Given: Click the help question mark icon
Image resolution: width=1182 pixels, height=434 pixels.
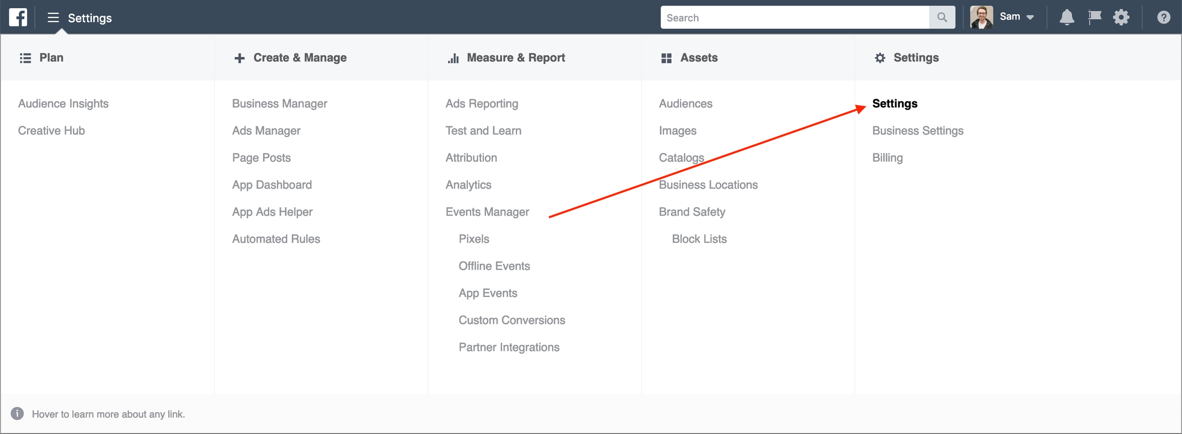Looking at the screenshot, I should [x=1164, y=17].
